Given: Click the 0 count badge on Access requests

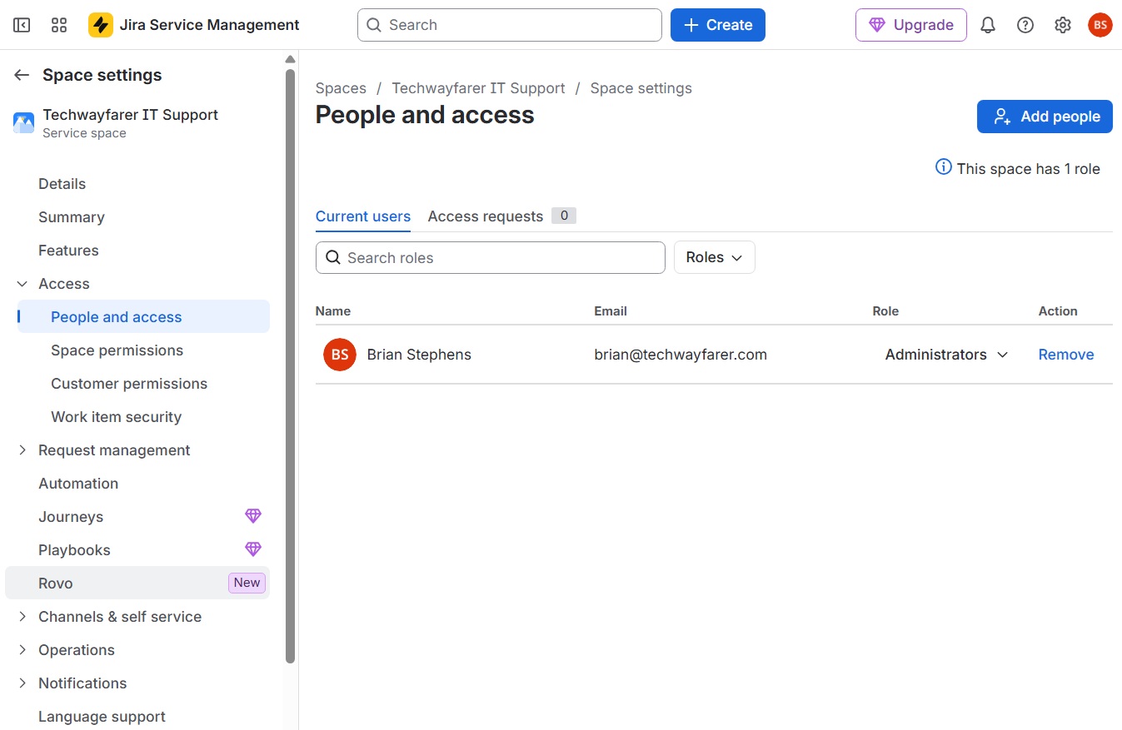Looking at the screenshot, I should (x=564, y=216).
